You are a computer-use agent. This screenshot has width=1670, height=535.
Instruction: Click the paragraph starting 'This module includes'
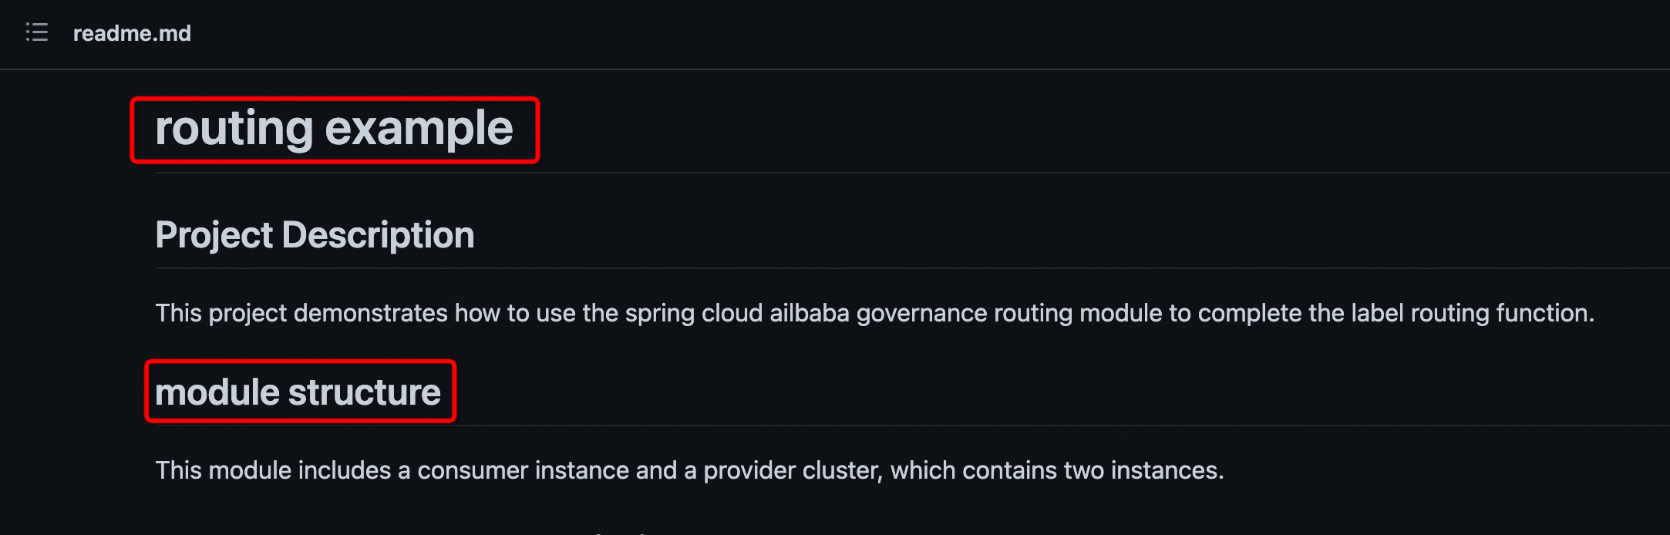pyautogui.click(x=689, y=470)
